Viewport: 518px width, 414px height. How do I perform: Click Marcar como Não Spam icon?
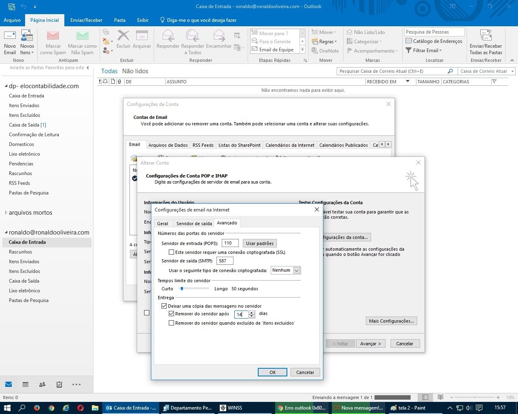[x=82, y=42]
